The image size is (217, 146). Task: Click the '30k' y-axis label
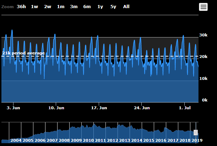(x=203, y=35)
